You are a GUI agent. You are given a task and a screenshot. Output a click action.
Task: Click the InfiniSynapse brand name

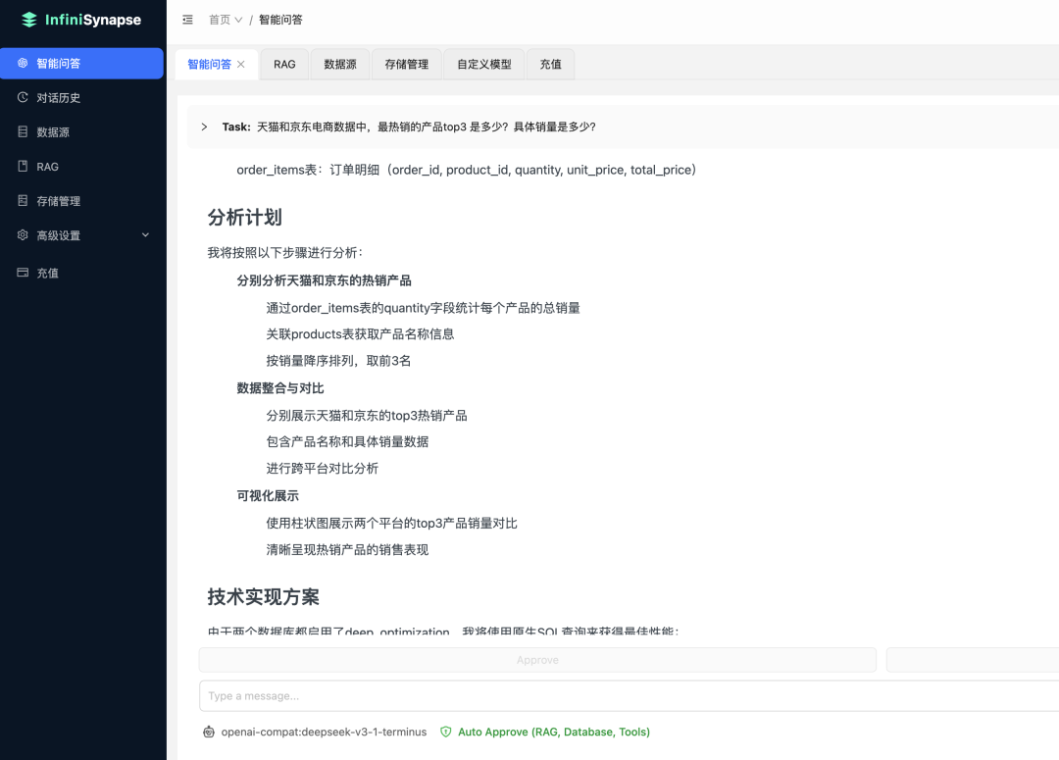pyautogui.click(x=93, y=20)
